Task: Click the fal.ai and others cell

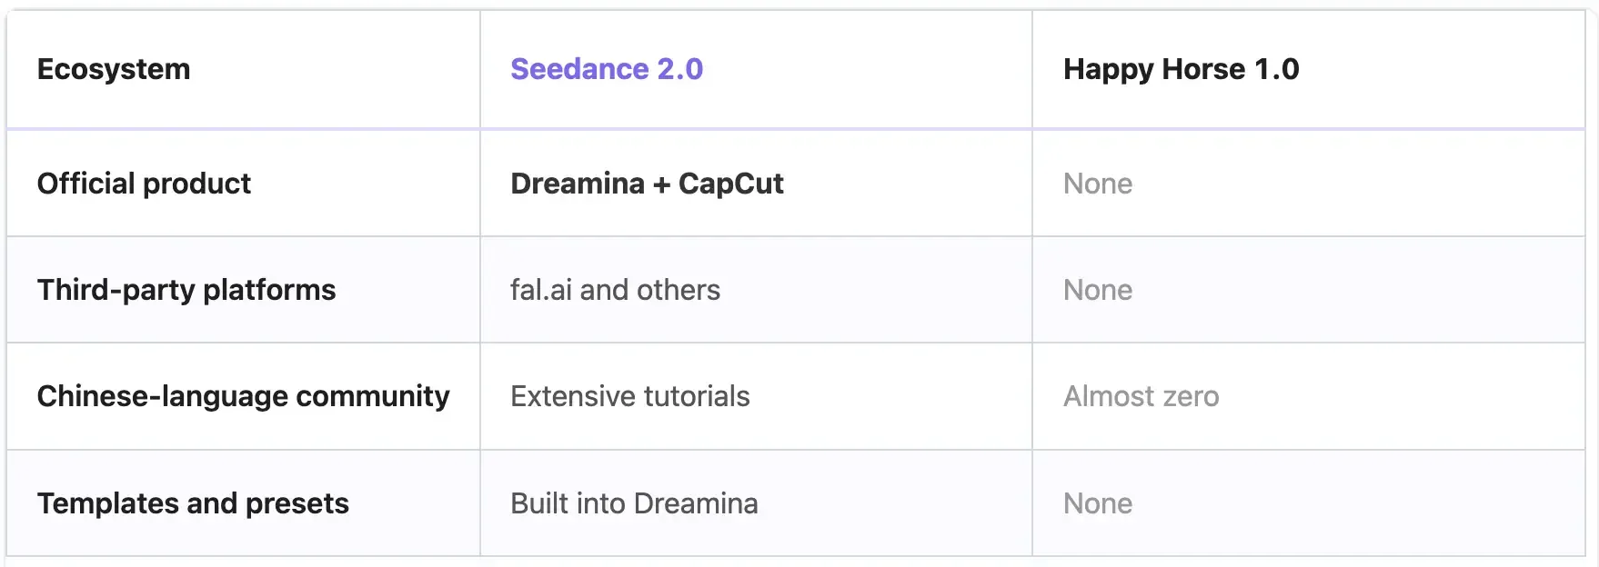Action: click(615, 290)
